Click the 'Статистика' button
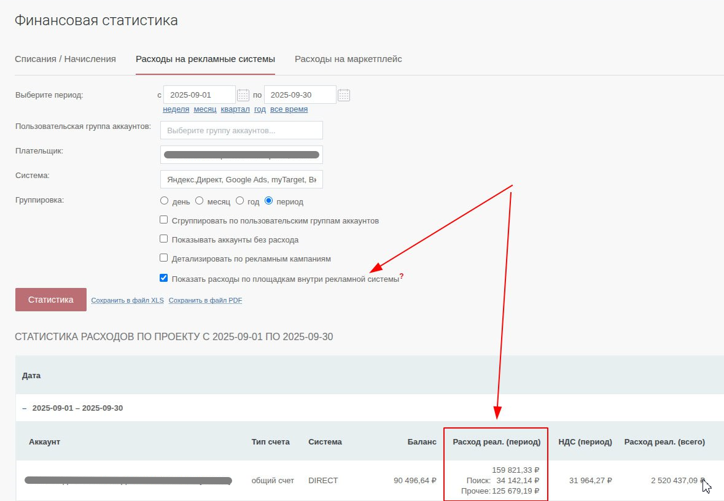Image resolution: width=724 pixels, height=501 pixels. pos(51,300)
